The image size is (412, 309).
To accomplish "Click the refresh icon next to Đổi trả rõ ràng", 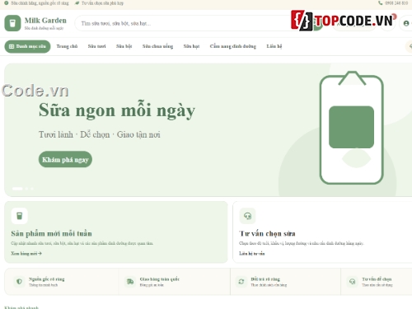I will 241,282.
